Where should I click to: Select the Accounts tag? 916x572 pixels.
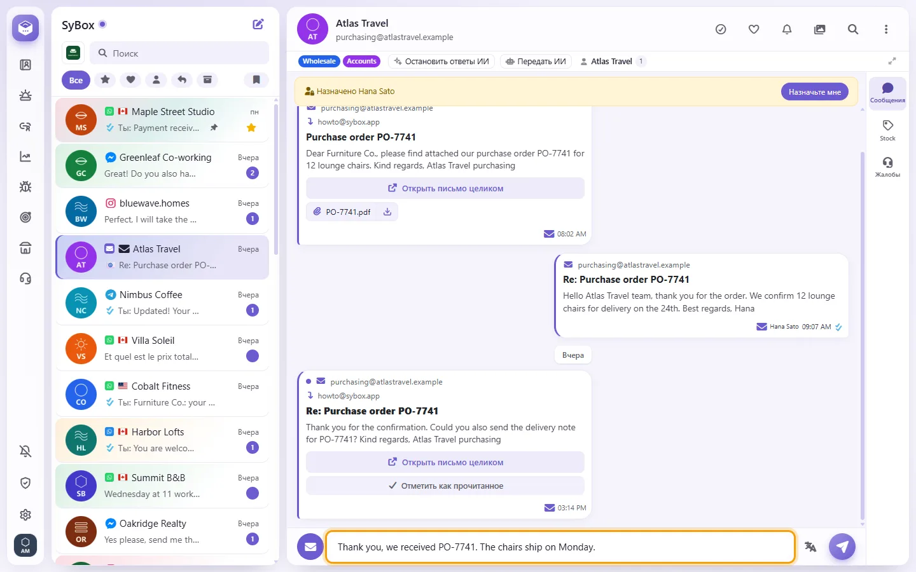click(361, 61)
